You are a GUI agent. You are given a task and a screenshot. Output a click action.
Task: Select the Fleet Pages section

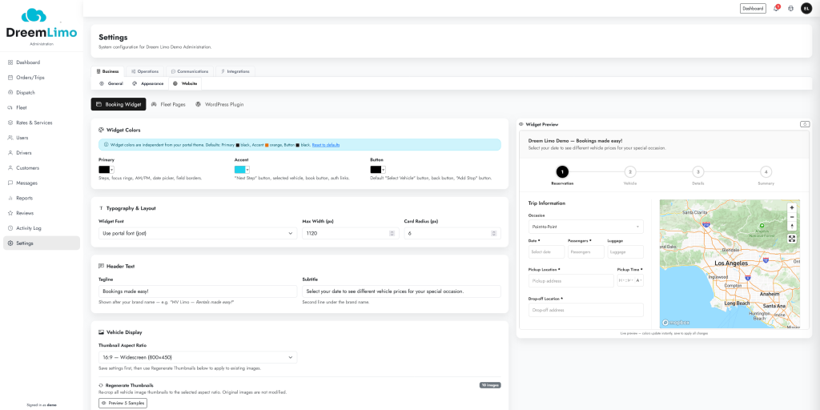168,105
